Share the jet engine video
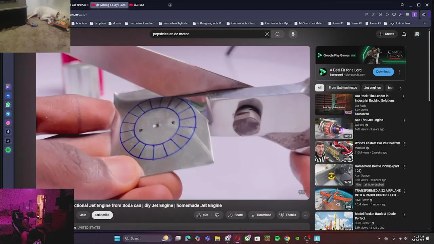Screen dimensions: 434x244 [235, 215]
